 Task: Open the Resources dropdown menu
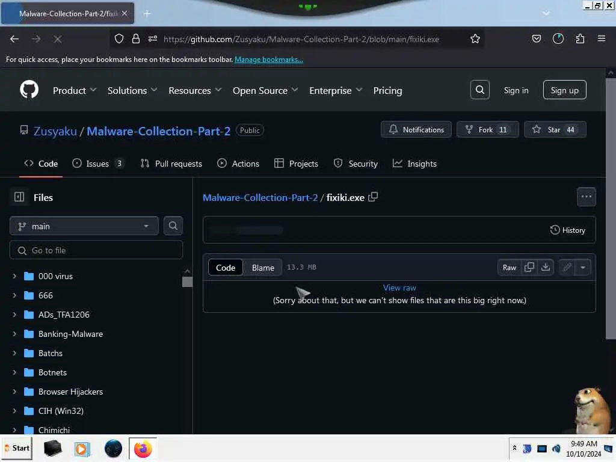click(x=195, y=90)
